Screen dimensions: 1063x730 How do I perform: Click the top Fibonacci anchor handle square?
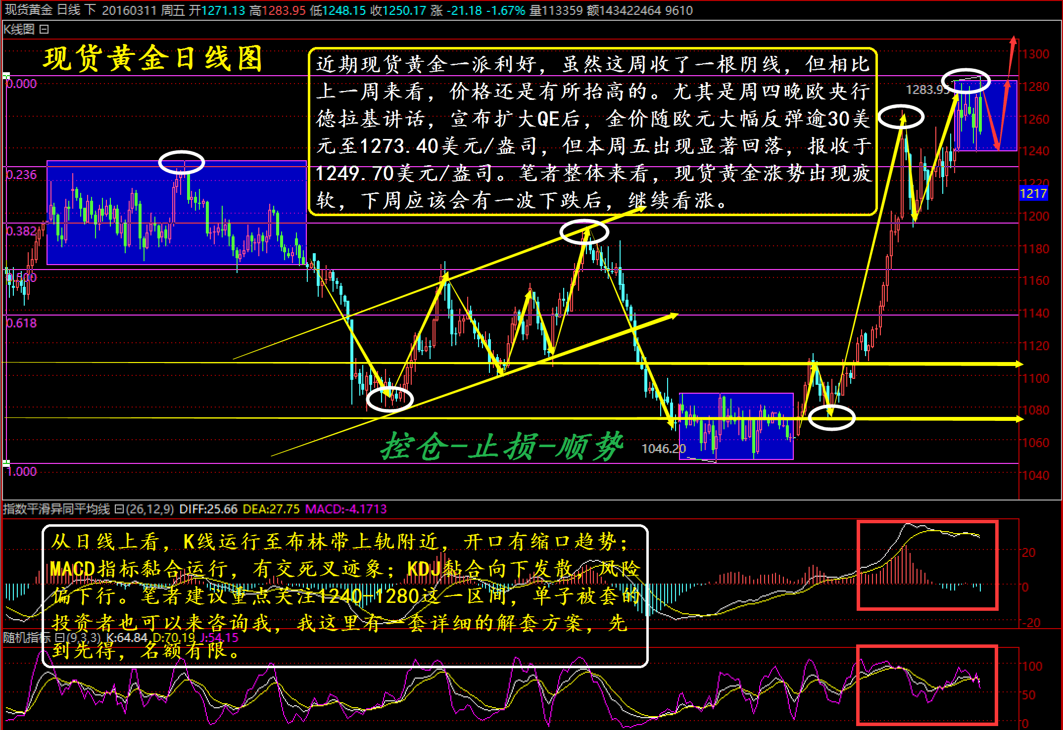point(6,76)
